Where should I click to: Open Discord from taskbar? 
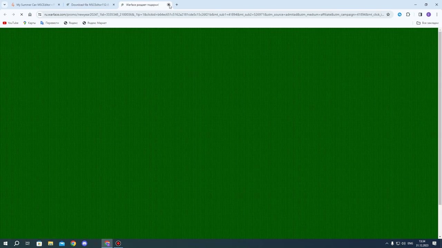tap(85, 244)
